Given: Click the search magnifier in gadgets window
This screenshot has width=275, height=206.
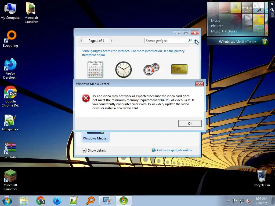Looking at the screenshot, I should click(190, 41).
